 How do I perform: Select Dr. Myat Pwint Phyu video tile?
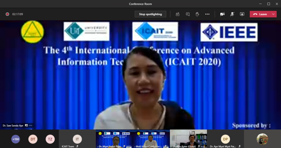(x=115, y=138)
